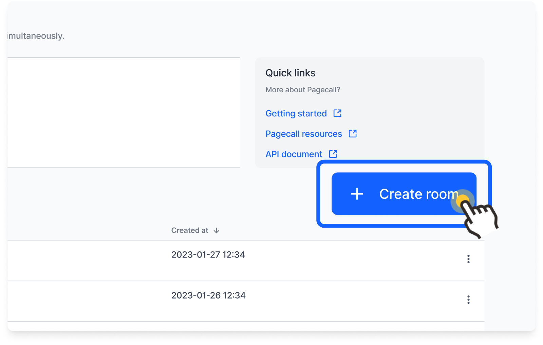Click external-link icon beside Pagecall resources
The image size is (543, 345).
pyautogui.click(x=353, y=133)
